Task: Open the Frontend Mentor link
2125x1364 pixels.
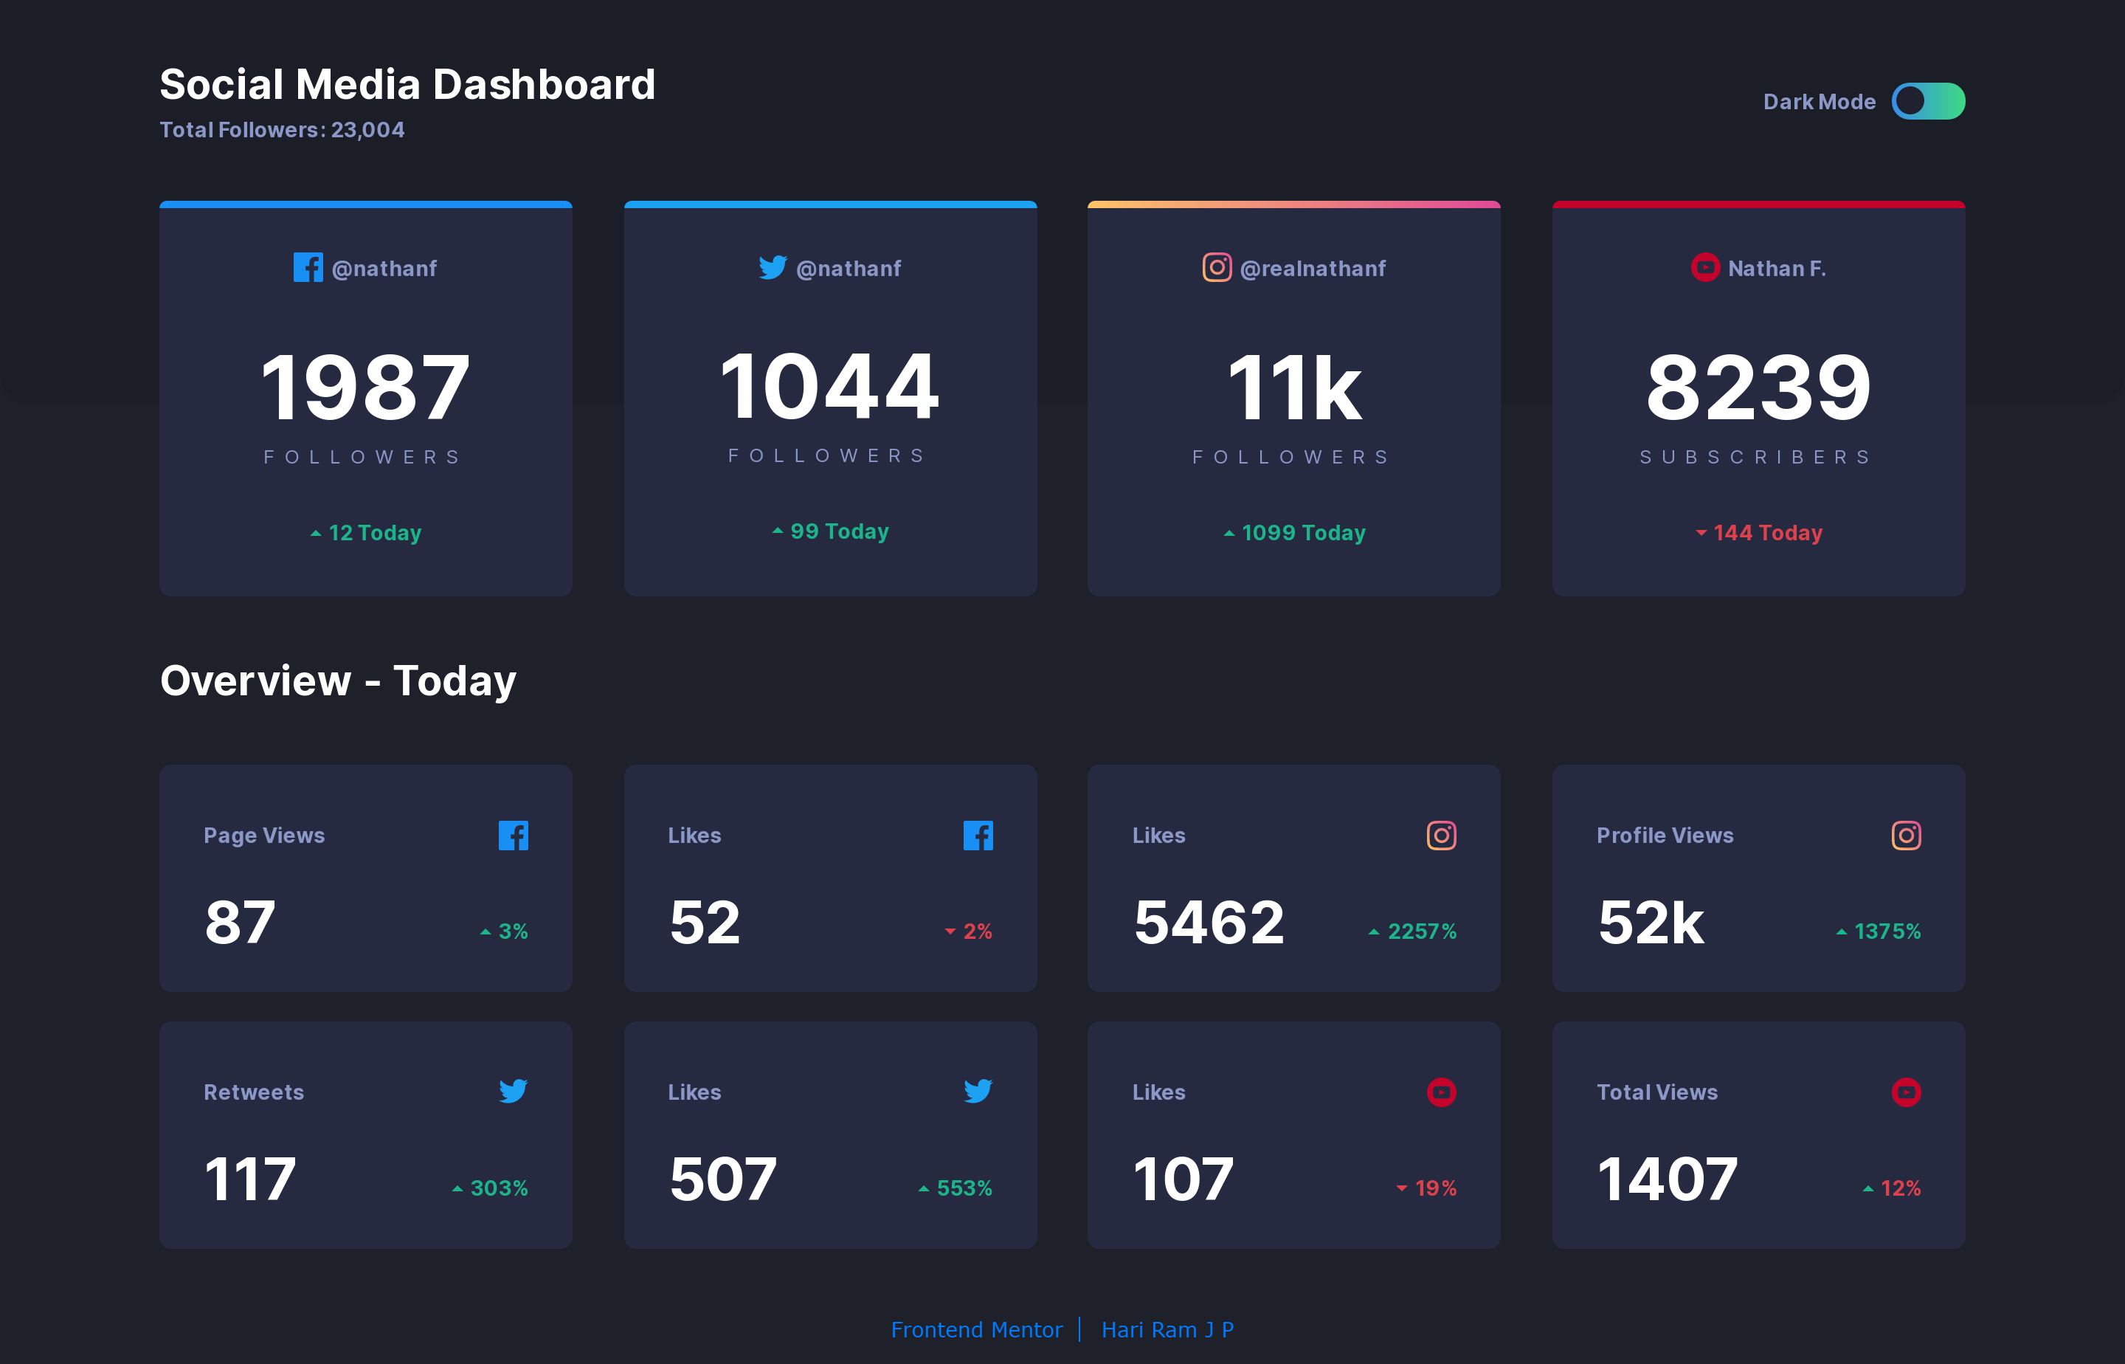Action: pos(978,1329)
